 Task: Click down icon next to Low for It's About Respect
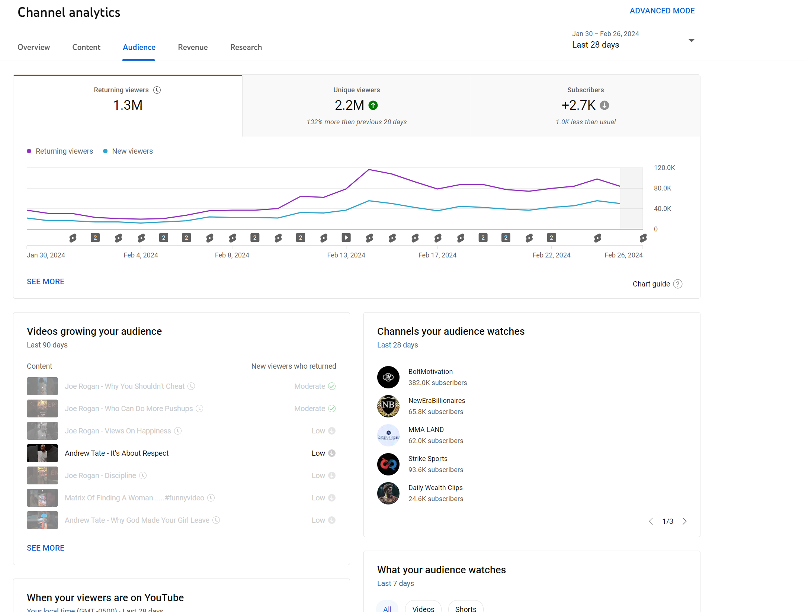[332, 453]
